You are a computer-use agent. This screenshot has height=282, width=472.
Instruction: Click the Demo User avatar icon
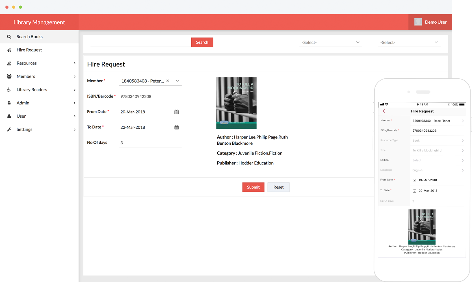pyautogui.click(x=418, y=22)
